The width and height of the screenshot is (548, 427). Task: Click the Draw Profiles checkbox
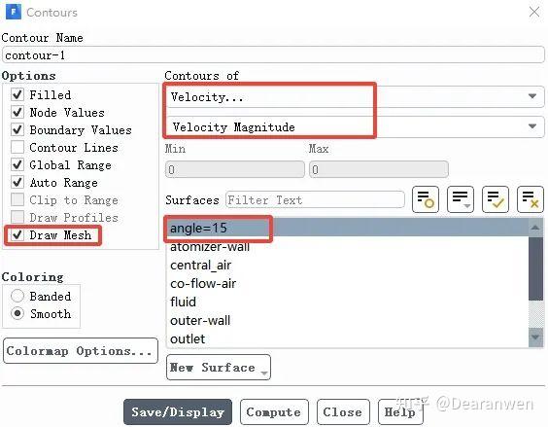tap(17, 217)
